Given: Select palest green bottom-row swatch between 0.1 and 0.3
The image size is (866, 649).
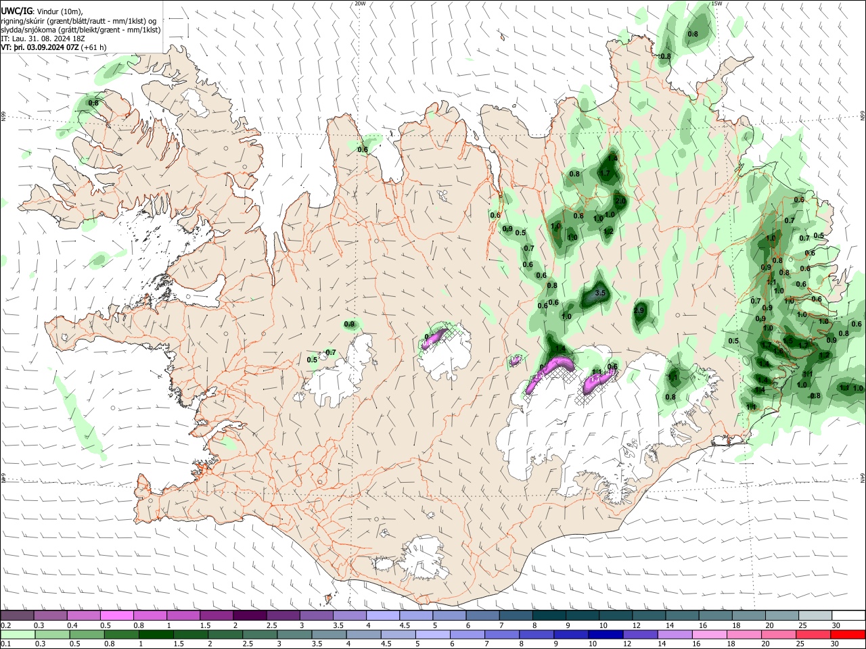Looking at the screenshot, I should 18,634.
